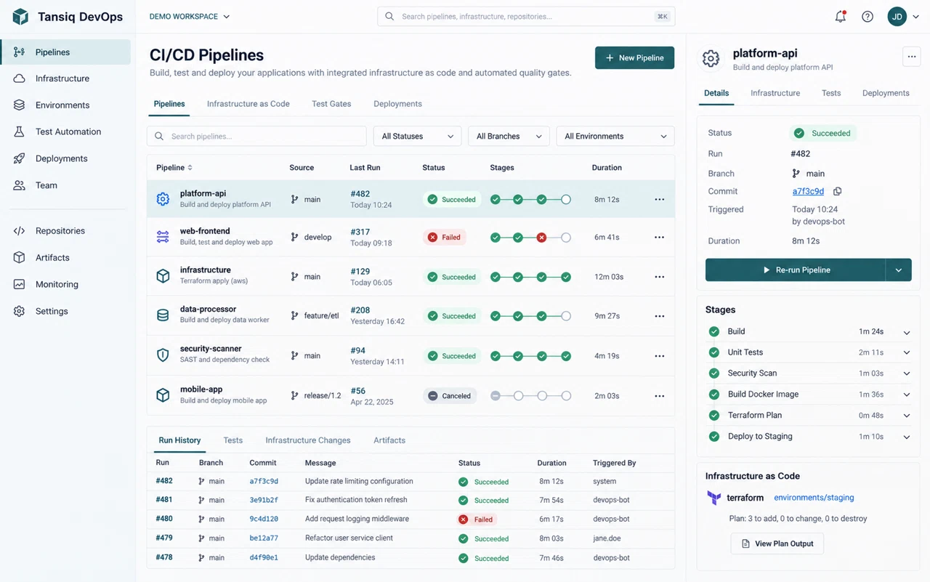Screen dimensions: 930x582
Task: Open more options for mobile-app row
Action: [x=659, y=396]
